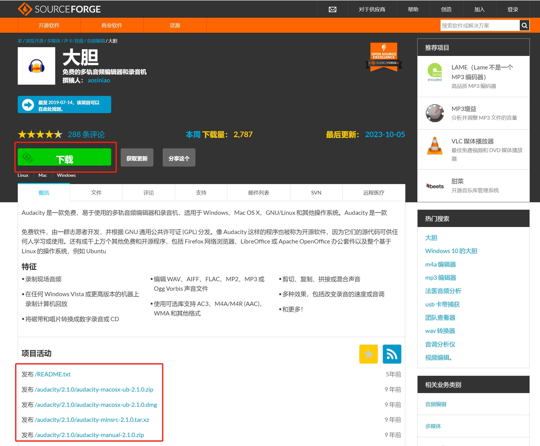
Task: Click 帮助 in top navigation
Action: (x=413, y=9)
